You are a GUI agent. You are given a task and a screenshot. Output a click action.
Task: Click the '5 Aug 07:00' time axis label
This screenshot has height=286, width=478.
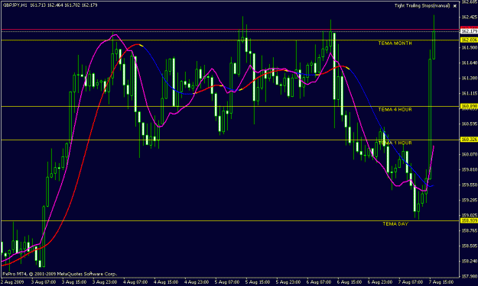click(227, 282)
